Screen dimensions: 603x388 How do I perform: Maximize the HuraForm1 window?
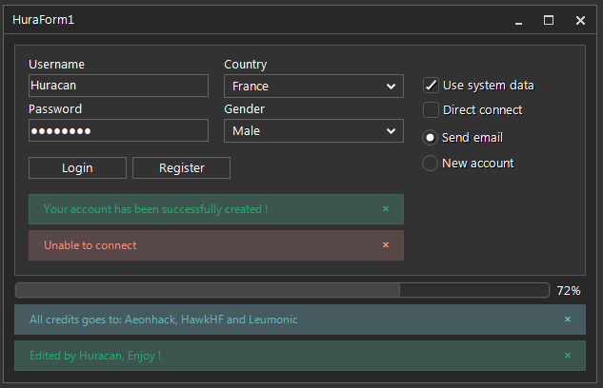click(549, 20)
